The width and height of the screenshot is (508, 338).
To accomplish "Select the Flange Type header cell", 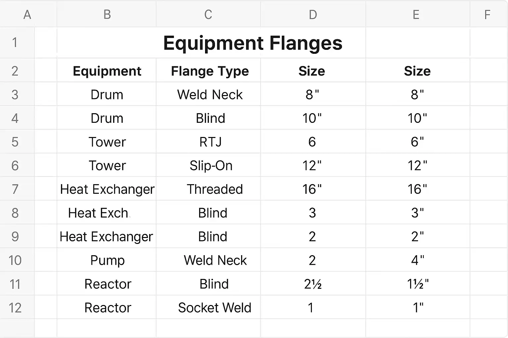I will click(x=208, y=71).
